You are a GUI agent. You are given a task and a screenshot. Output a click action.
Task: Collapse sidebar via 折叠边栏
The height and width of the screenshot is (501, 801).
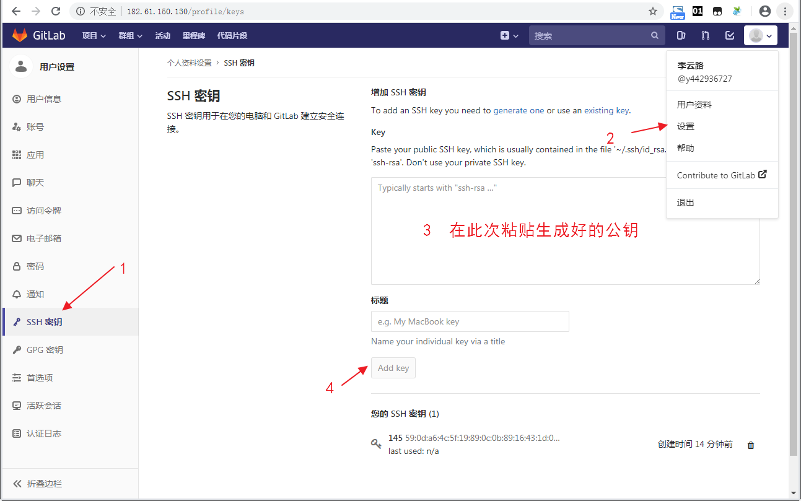[x=43, y=484]
